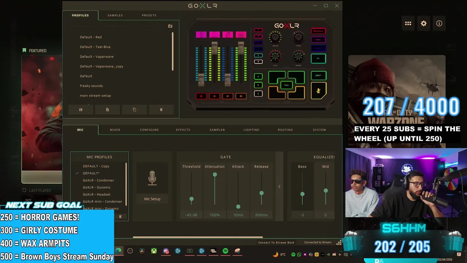Click the top-left green sampler pad
This screenshot has height=263, width=467.
tap(276, 77)
